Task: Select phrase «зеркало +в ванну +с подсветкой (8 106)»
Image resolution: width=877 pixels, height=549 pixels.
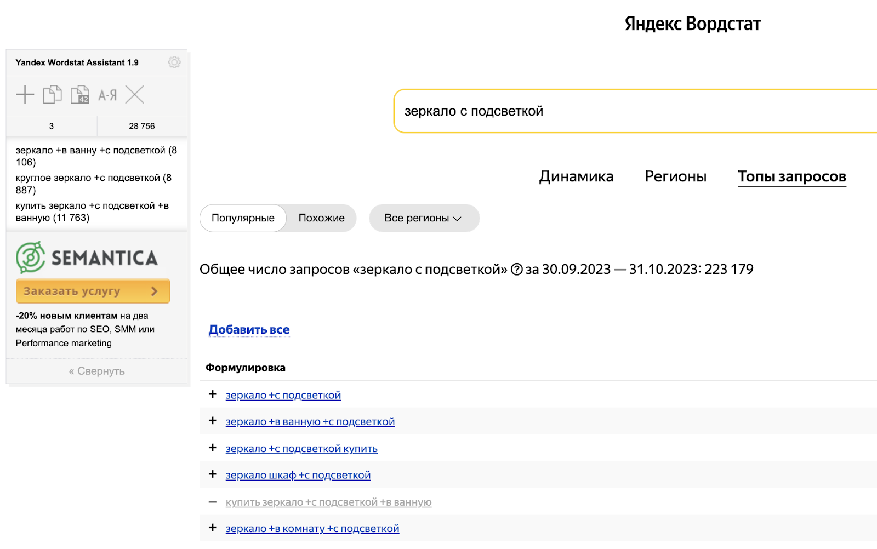Action: (x=96, y=156)
